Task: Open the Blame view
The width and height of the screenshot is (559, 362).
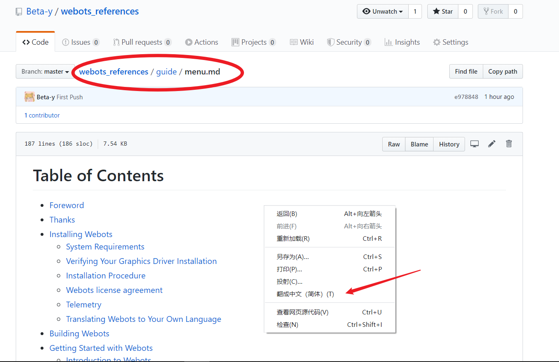Action: coord(419,144)
